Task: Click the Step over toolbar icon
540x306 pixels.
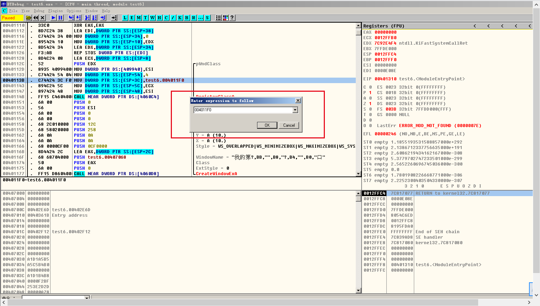Action: coord(78,18)
